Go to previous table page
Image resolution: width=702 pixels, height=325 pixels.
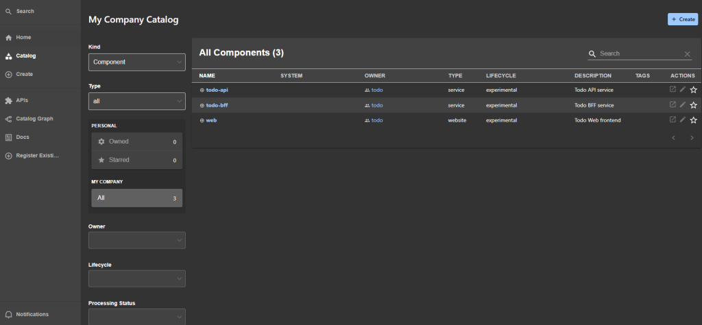673,138
